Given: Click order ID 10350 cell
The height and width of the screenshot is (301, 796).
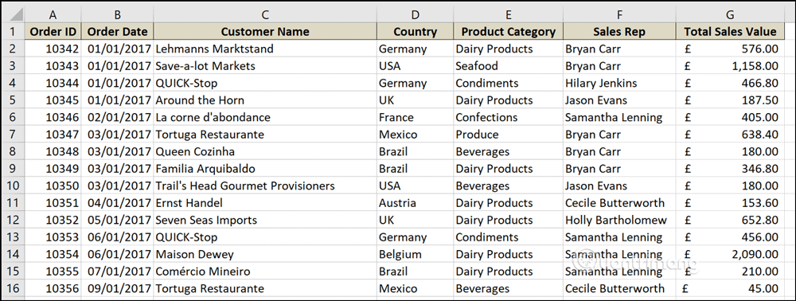Looking at the screenshot, I should 53,186.
